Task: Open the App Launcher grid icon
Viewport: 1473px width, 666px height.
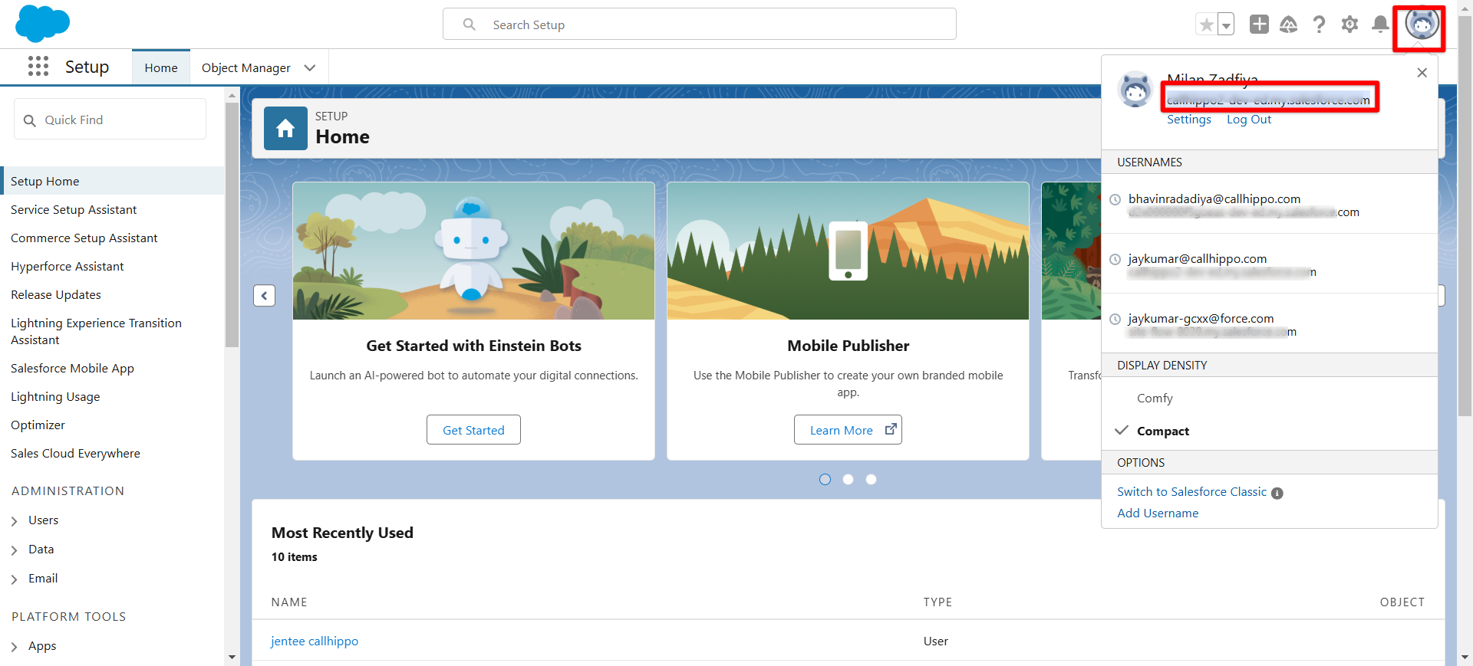Action: [38, 67]
